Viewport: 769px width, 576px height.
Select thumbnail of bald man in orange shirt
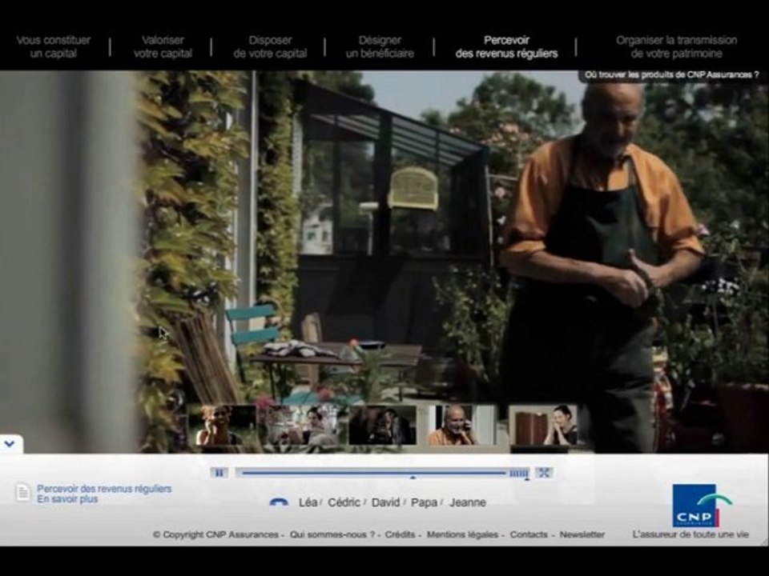pos(463,425)
